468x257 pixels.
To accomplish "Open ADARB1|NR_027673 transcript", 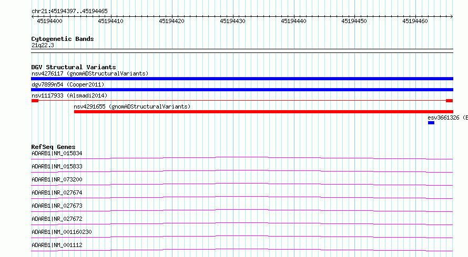I will coord(57,206).
